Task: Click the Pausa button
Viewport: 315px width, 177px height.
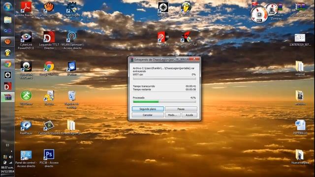Action: click(x=181, y=109)
